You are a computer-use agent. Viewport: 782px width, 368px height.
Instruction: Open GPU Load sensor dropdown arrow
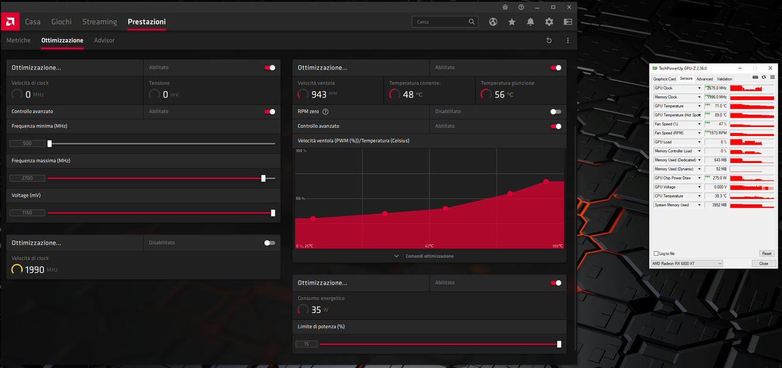[700, 142]
